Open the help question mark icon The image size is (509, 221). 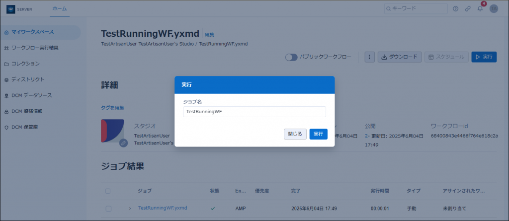click(x=455, y=9)
